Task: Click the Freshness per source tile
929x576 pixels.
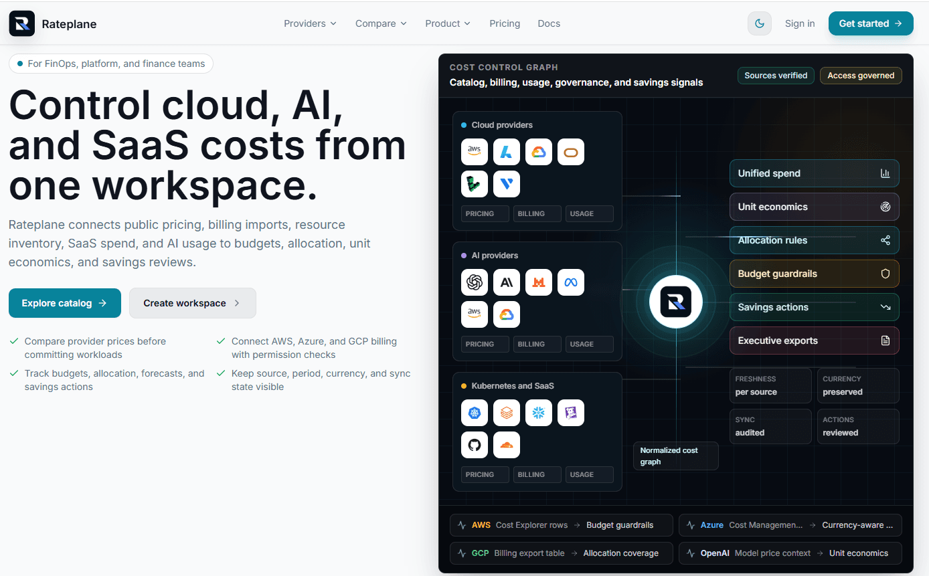Action: tap(770, 385)
